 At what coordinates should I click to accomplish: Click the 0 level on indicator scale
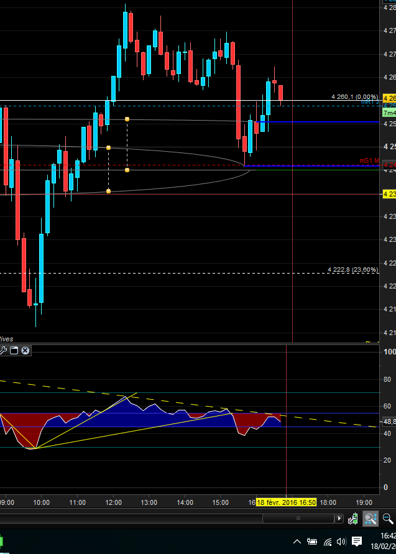[x=386, y=487]
